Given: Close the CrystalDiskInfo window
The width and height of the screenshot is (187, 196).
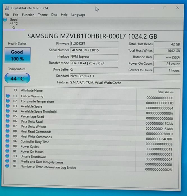Looking at the screenshot, I should click(177, 8).
